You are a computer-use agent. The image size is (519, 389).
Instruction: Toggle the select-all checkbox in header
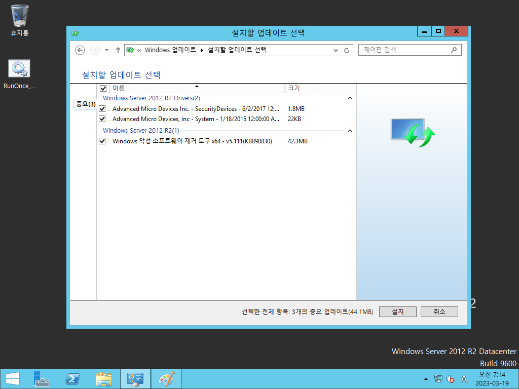point(103,88)
